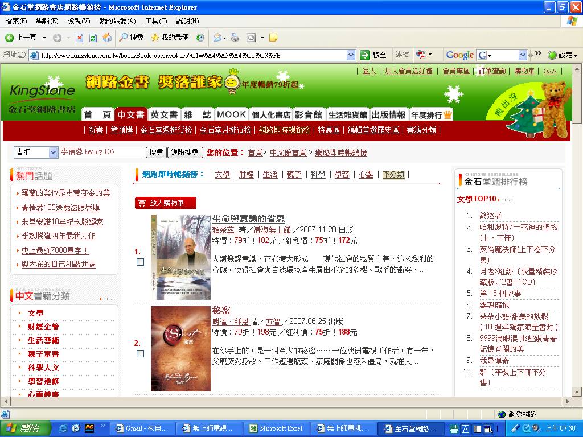Click the IME input mode A icon
This screenshot has height=437, width=583.
point(465,429)
